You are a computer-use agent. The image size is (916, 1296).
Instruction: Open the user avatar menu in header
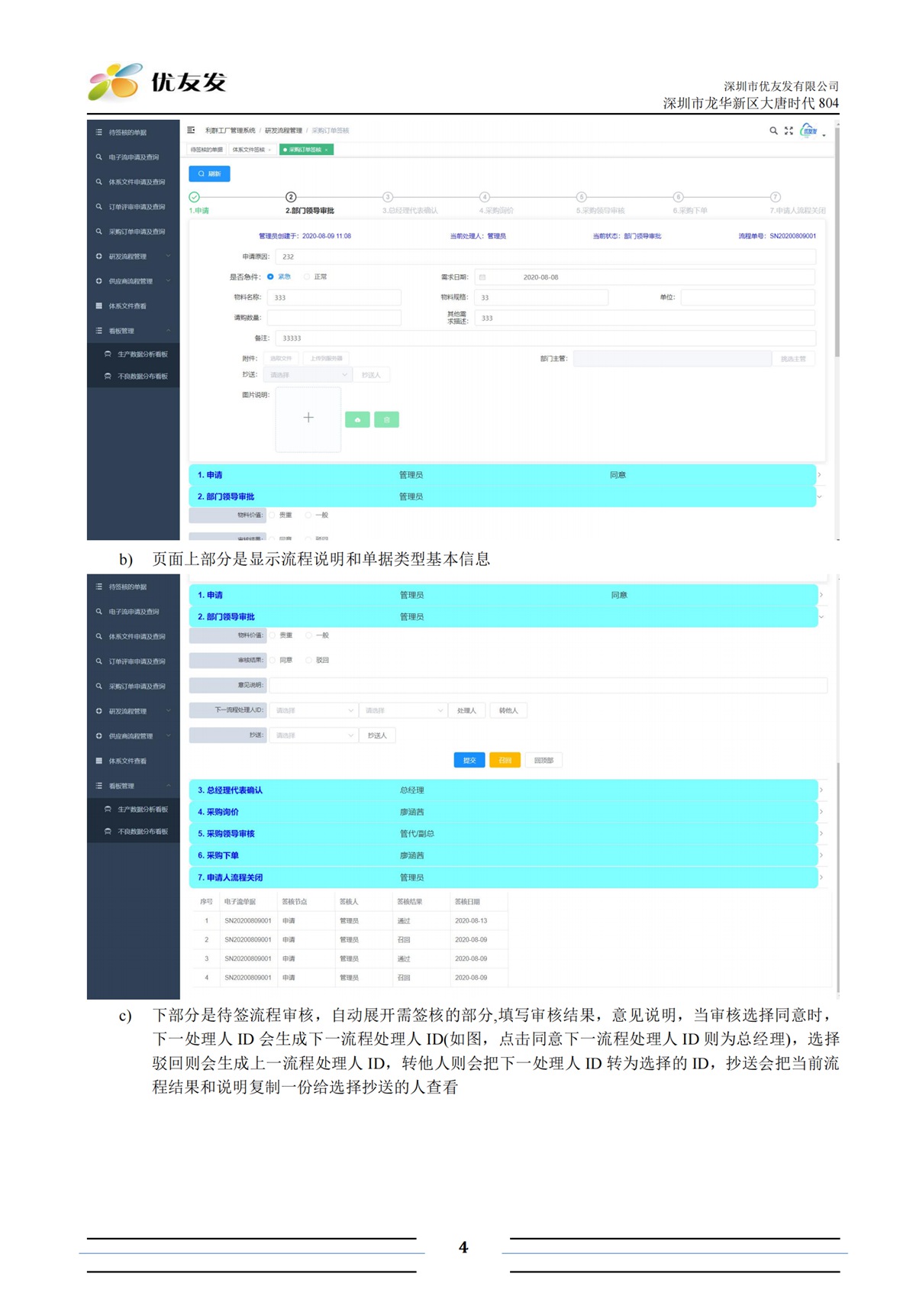809,131
